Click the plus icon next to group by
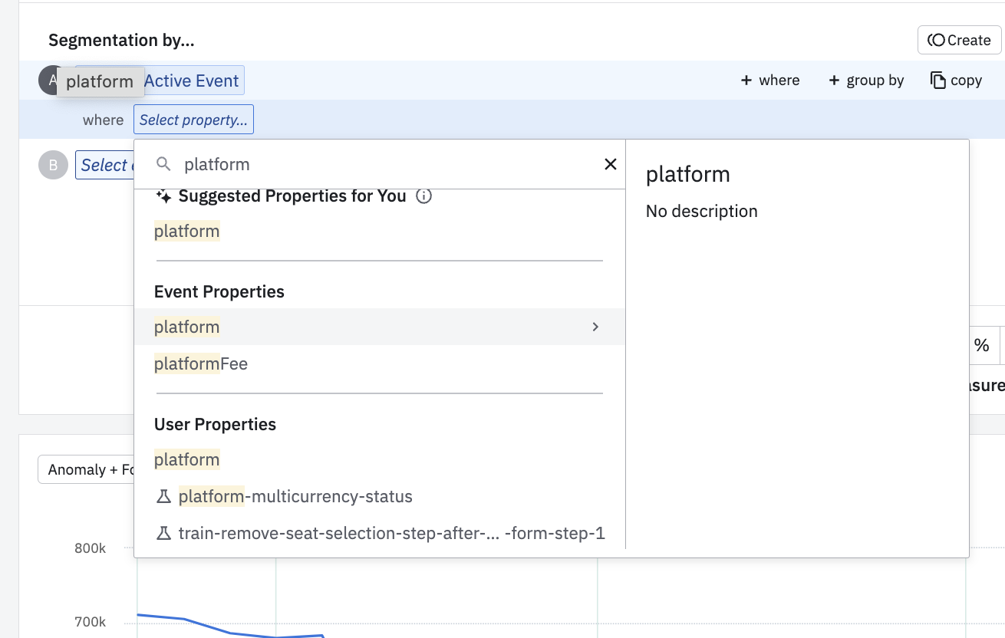 click(x=834, y=81)
